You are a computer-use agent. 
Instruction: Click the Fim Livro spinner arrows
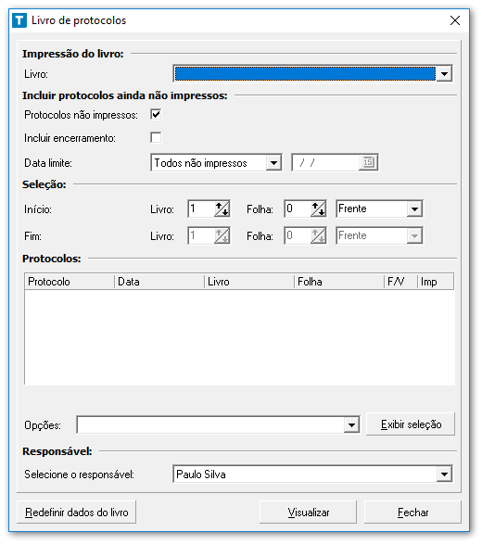222,236
